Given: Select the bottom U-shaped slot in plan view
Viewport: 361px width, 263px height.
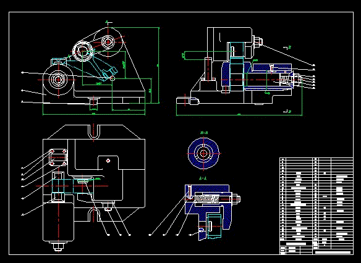Looking at the screenshot, I should tap(93, 214).
